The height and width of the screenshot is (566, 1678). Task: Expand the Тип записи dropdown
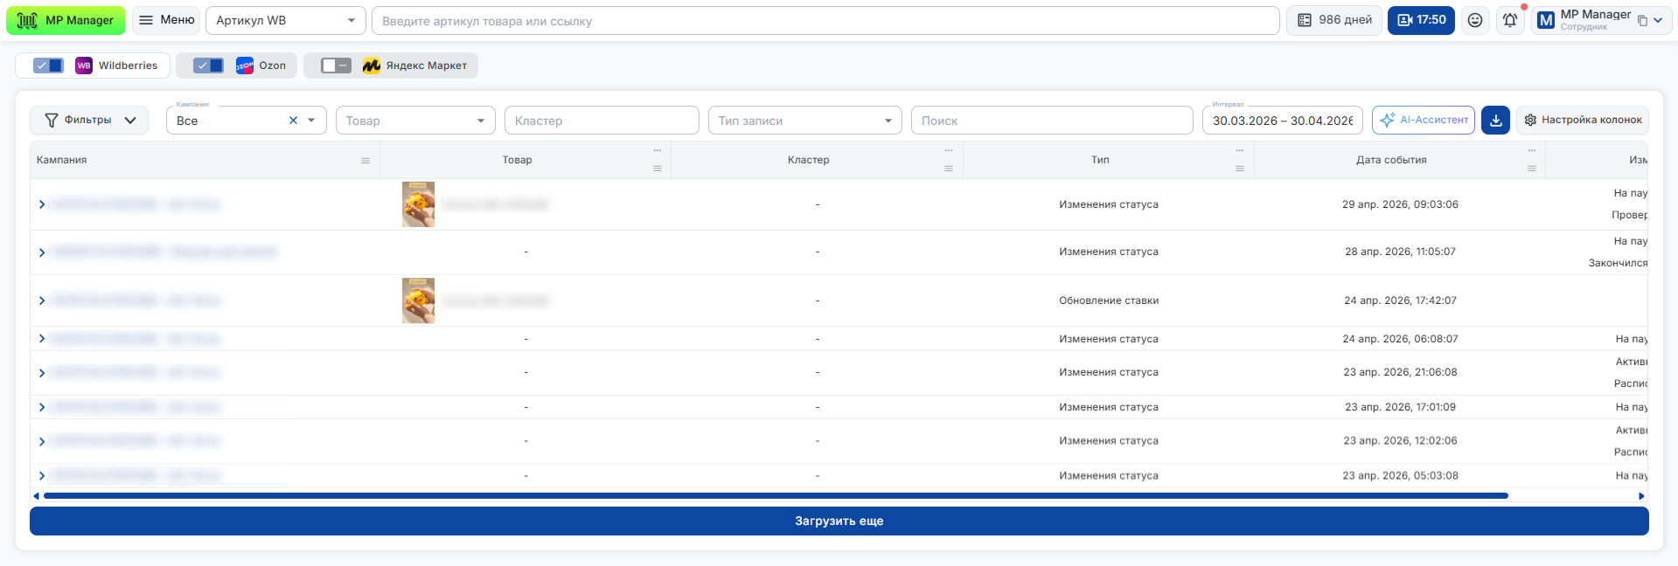point(804,121)
